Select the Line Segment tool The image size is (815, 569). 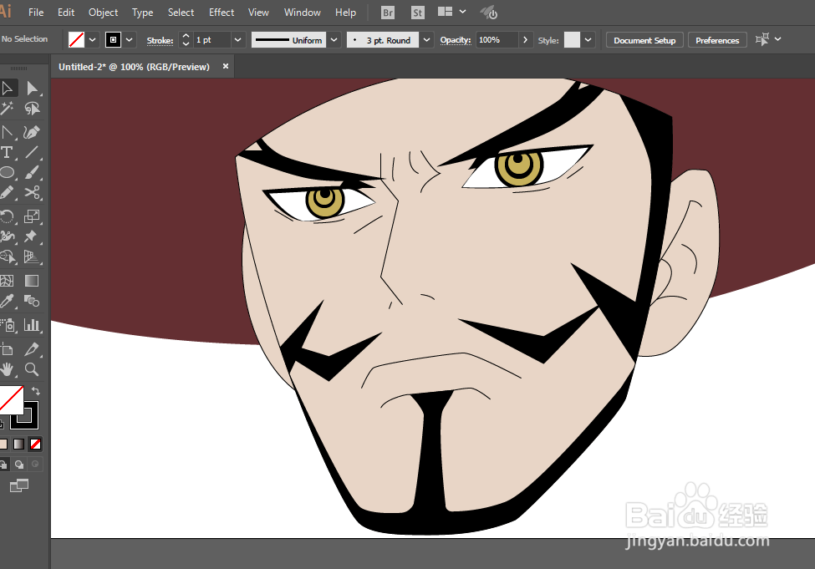tap(33, 152)
